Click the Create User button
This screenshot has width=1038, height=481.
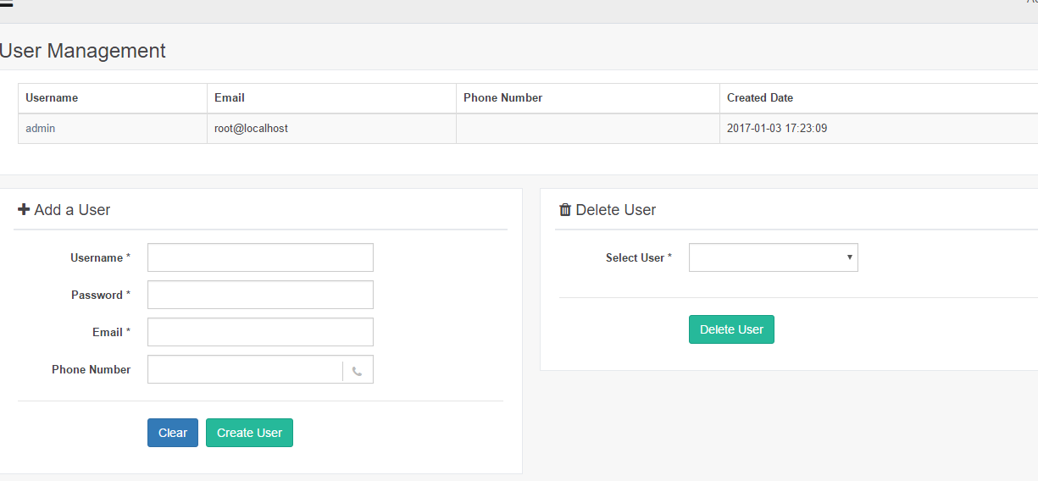pos(249,433)
